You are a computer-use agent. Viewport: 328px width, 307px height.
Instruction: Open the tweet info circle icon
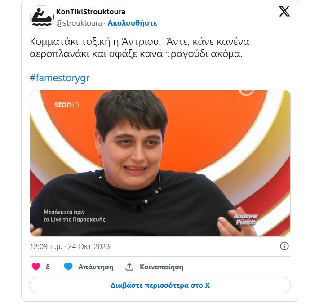(x=284, y=246)
